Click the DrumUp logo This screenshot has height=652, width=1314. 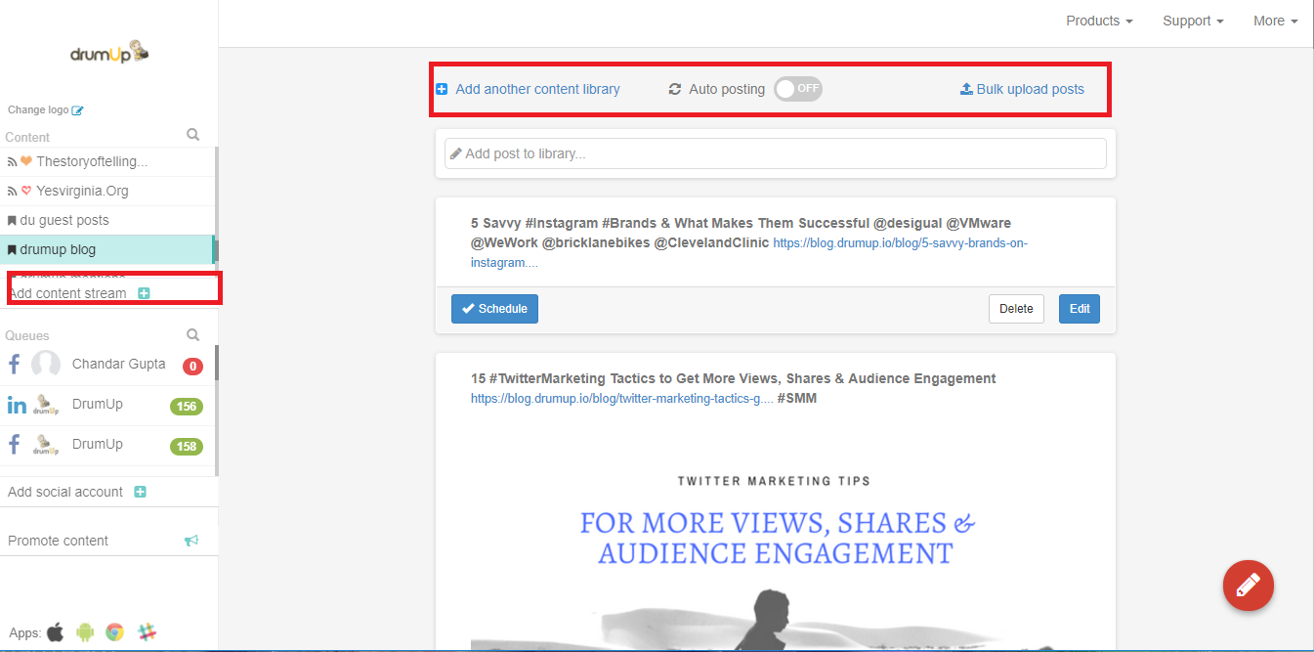tap(109, 53)
